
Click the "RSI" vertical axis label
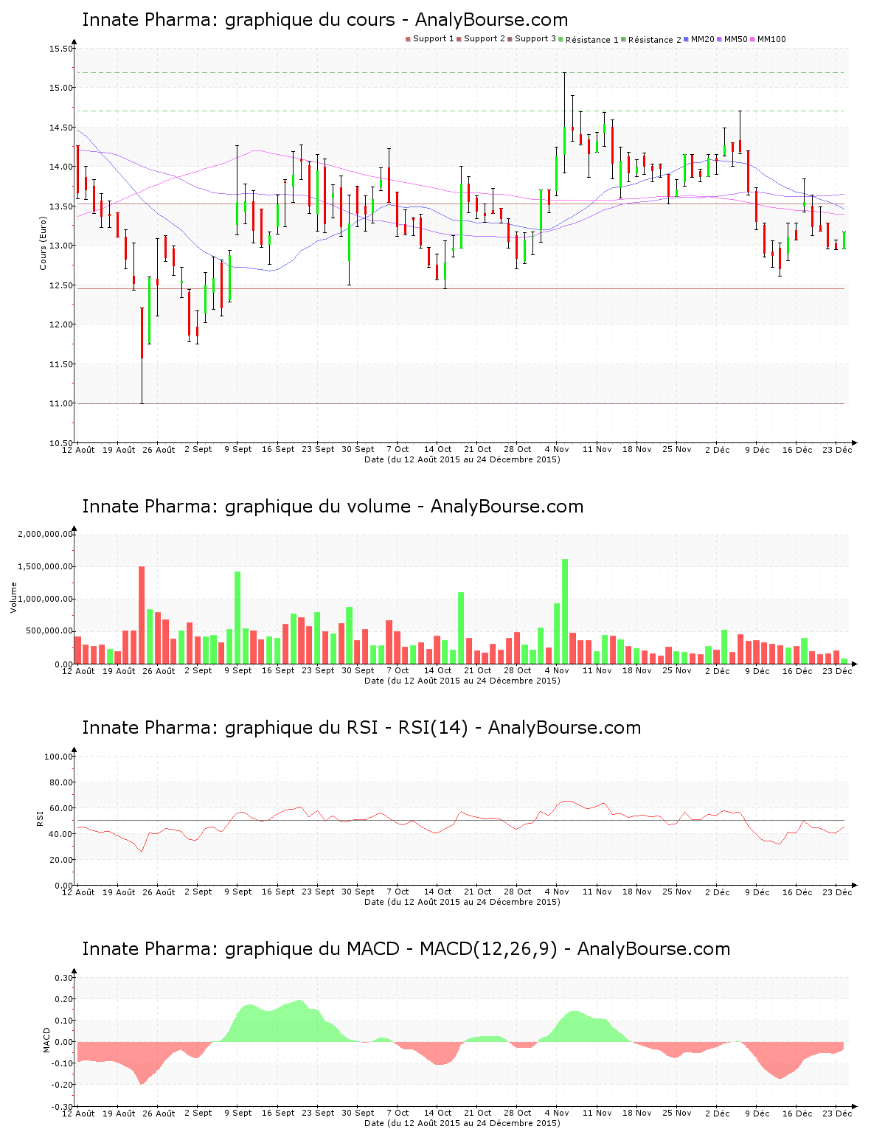40,818
